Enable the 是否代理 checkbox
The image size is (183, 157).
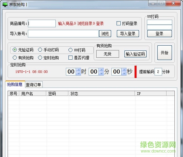tap(70, 58)
